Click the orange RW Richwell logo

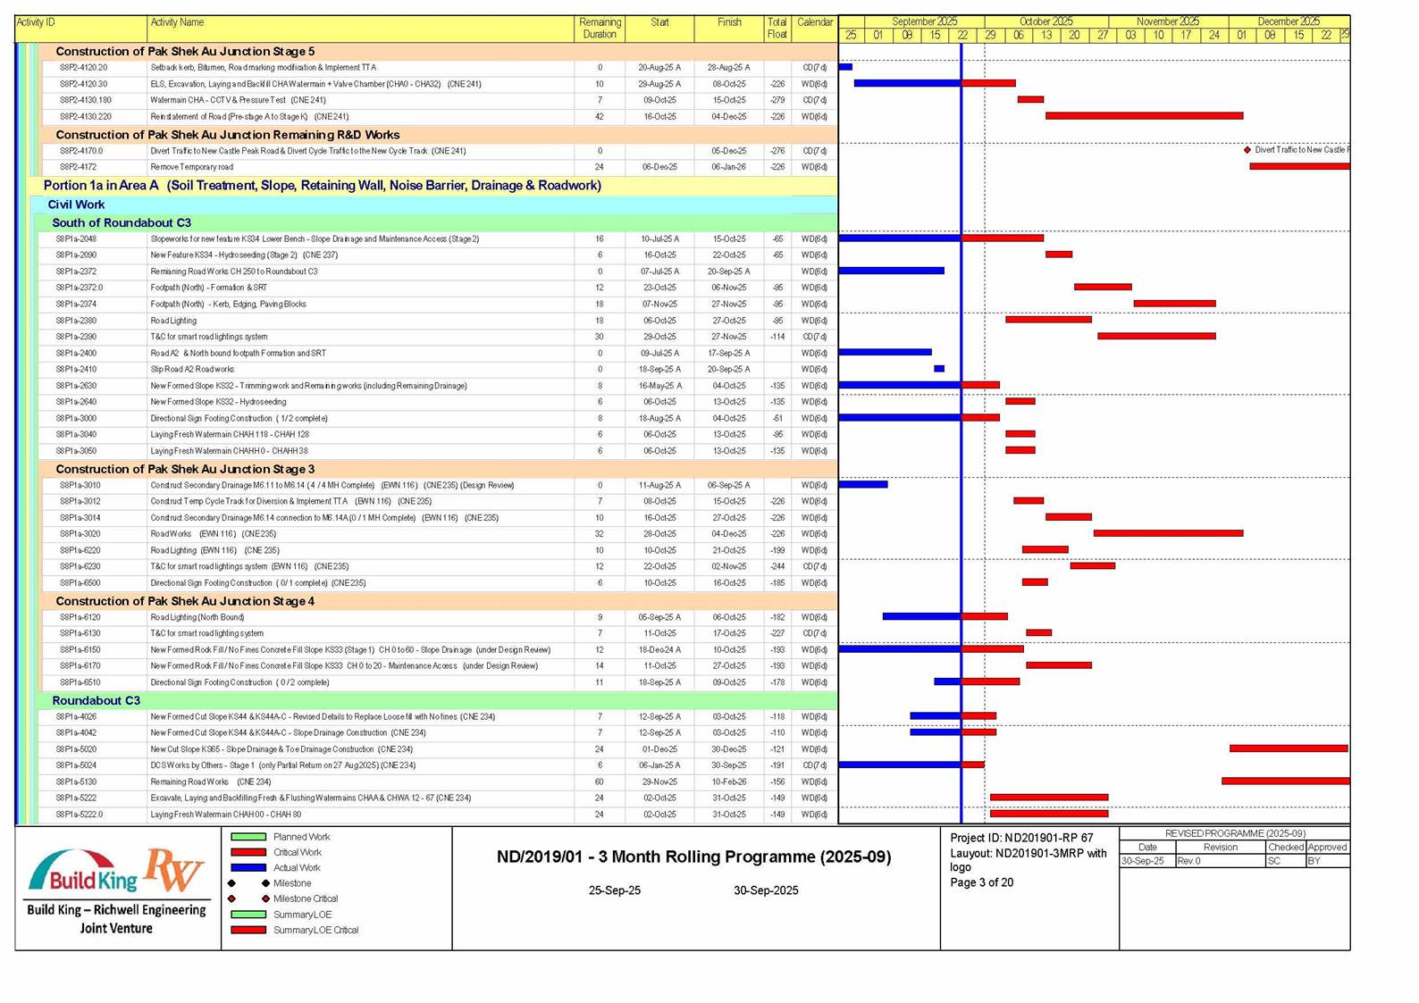coord(174,868)
